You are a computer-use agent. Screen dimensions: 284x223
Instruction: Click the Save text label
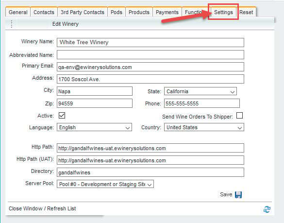226,194
